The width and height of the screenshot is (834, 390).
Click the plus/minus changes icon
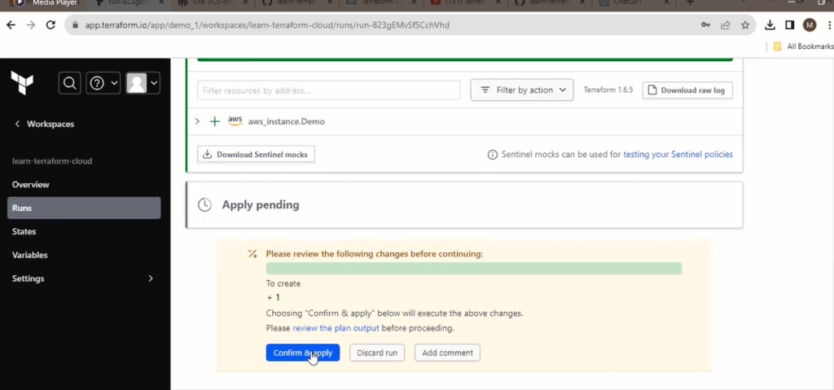point(252,254)
